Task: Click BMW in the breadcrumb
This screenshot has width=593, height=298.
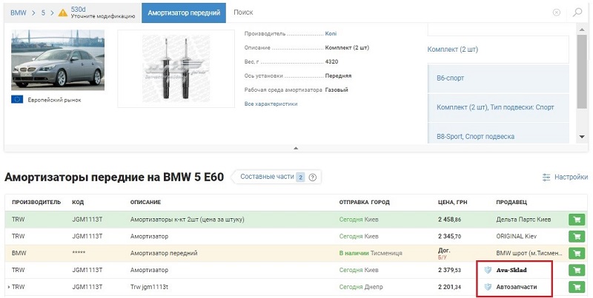Action: click(18, 13)
